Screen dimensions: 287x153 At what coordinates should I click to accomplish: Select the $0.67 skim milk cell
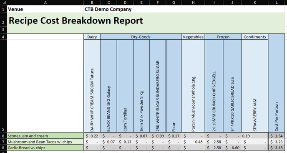pyautogui.click(x=141, y=136)
